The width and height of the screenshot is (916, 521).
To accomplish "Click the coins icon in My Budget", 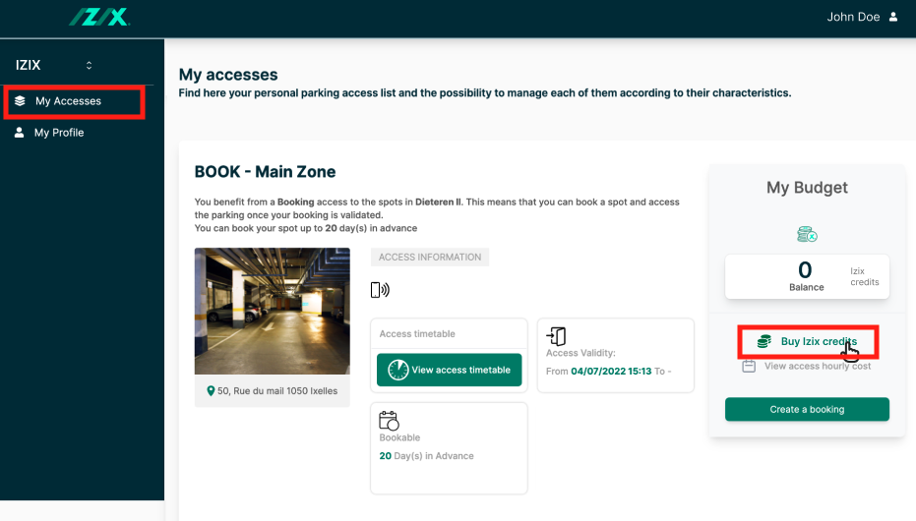I will 807,234.
